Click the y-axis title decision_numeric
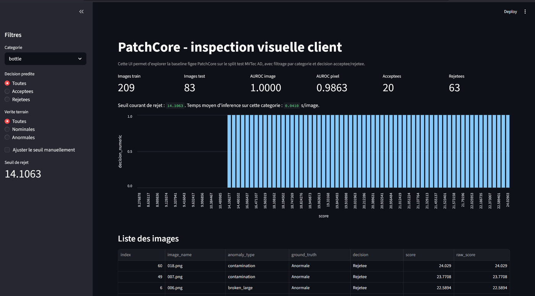The height and width of the screenshot is (296, 535). click(120, 151)
